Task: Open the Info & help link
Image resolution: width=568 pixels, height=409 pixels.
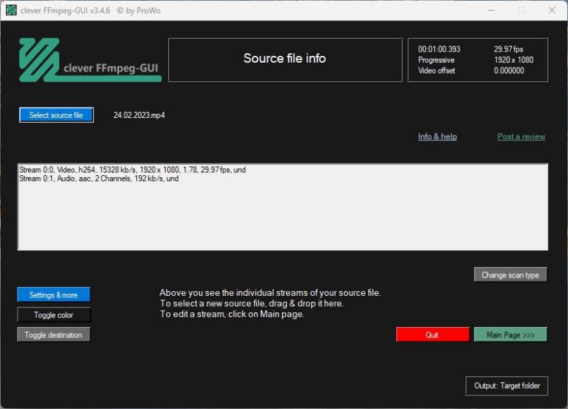Action: click(x=437, y=136)
